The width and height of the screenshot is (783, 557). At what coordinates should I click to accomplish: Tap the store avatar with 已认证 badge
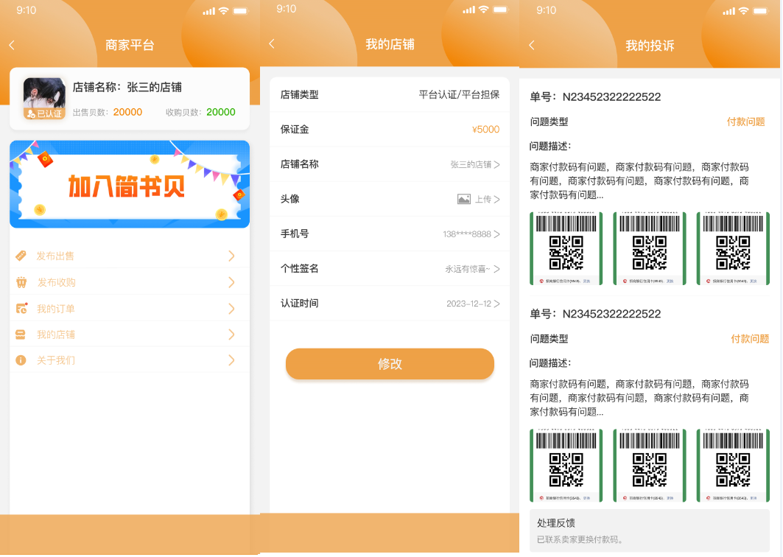(x=44, y=99)
